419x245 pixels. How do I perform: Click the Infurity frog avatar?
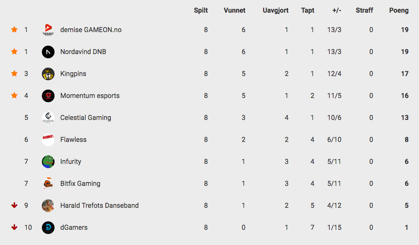click(48, 162)
